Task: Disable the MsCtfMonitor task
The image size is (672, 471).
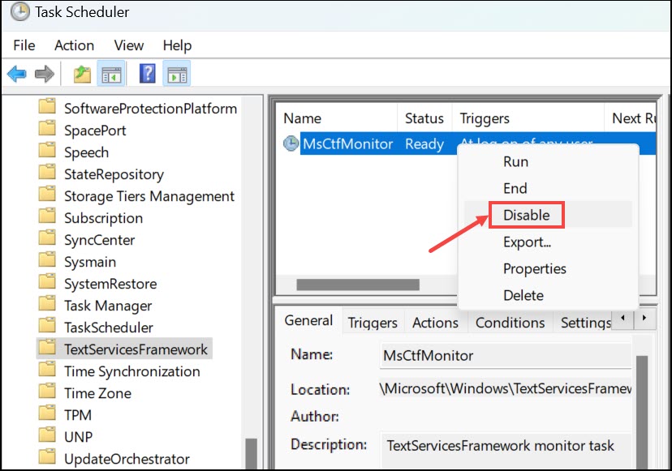Action: 525,215
